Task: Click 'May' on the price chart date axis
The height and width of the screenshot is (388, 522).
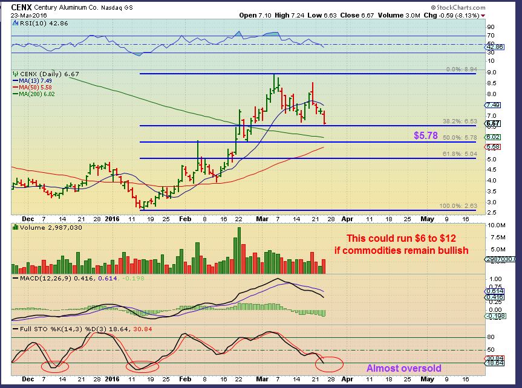Action: pyautogui.click(x=427, y=219)
